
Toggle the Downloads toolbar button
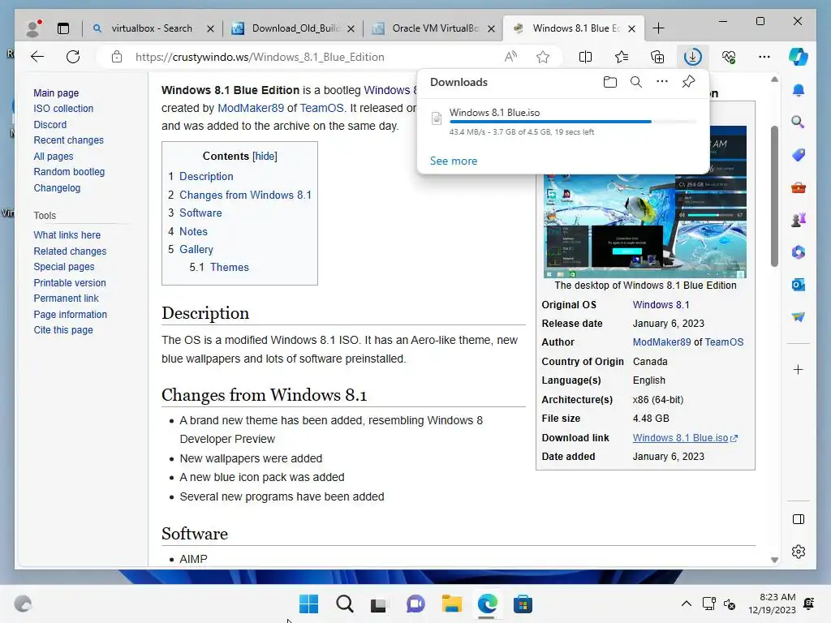693,57
